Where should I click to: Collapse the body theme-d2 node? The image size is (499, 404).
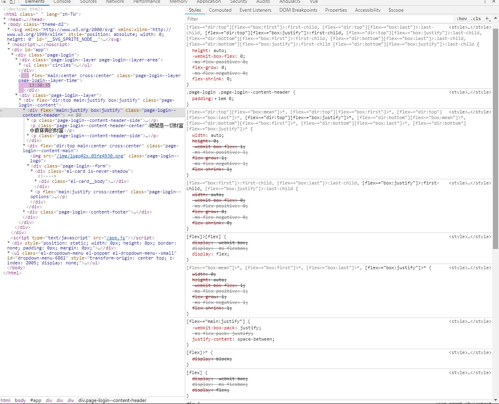(x=5, y=24)
